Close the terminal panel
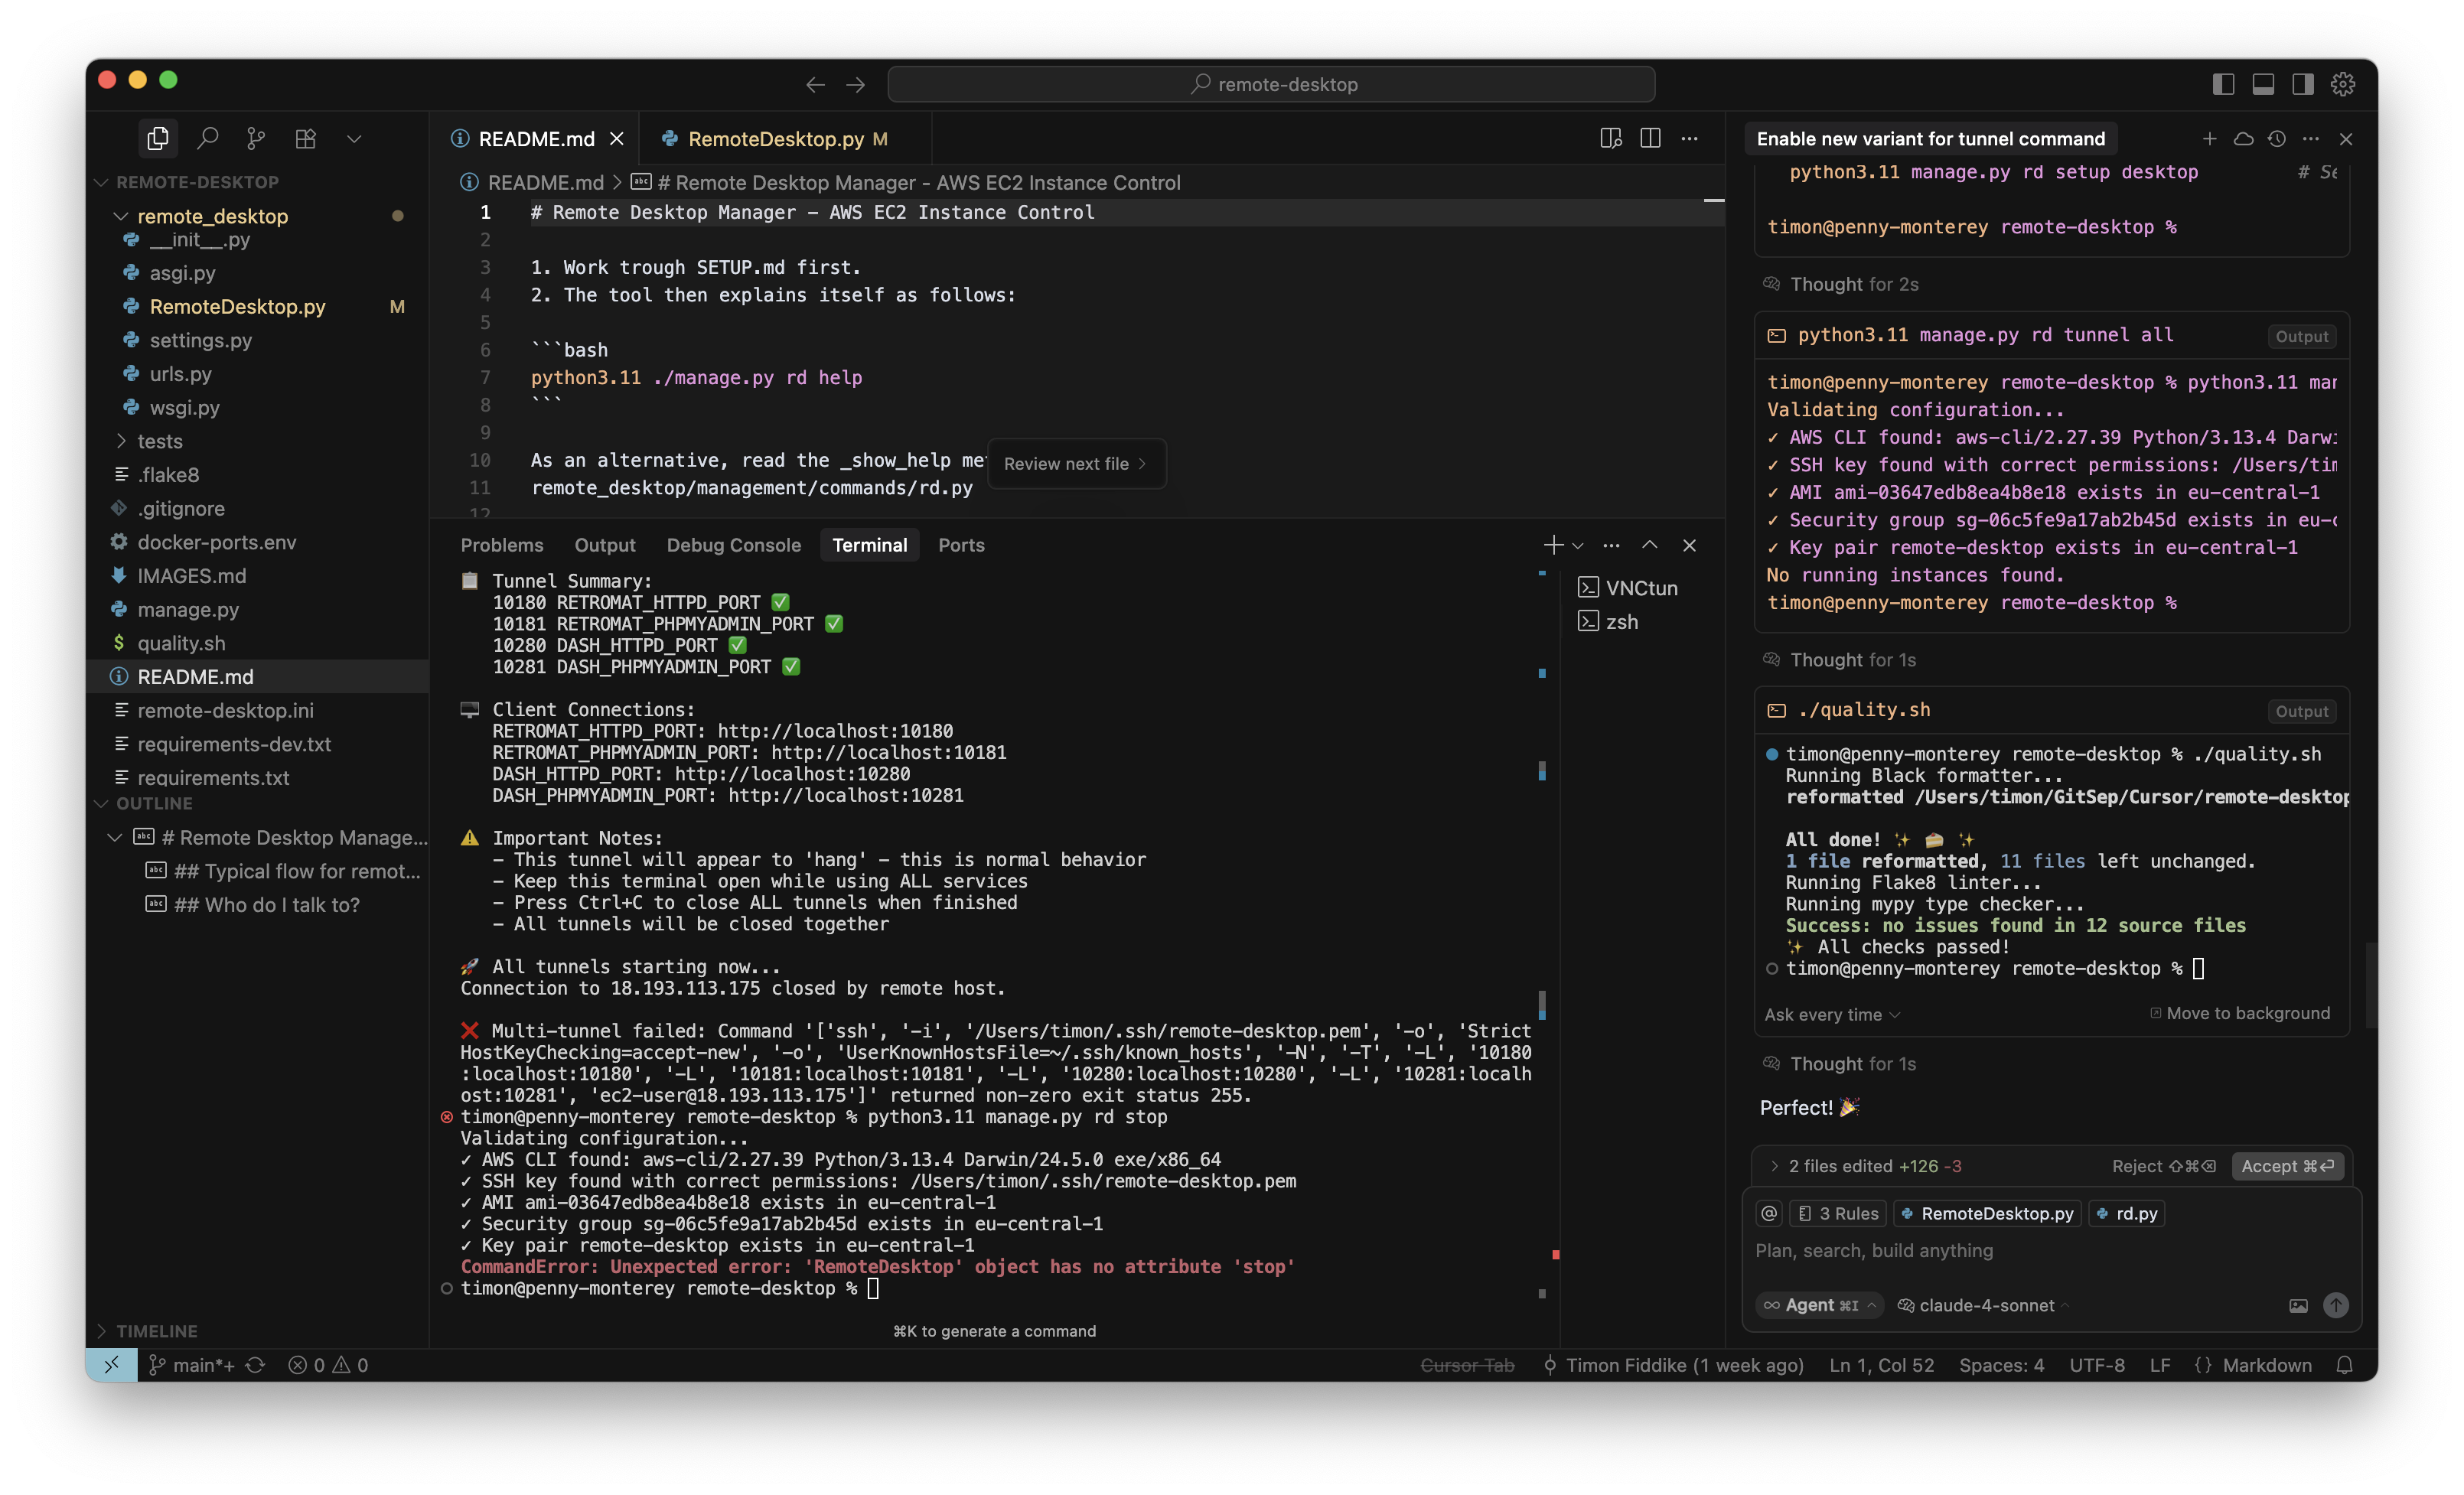The image size is (2464, 1495). [x=1690, y=545]
